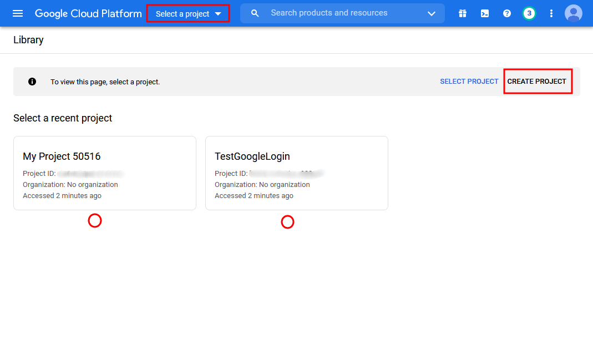The image size is (593, 339).
Task: Activate Cloud Shell terminal icon
Action: [484, 14]
